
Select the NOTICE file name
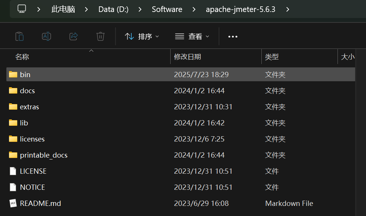[33, 187]
